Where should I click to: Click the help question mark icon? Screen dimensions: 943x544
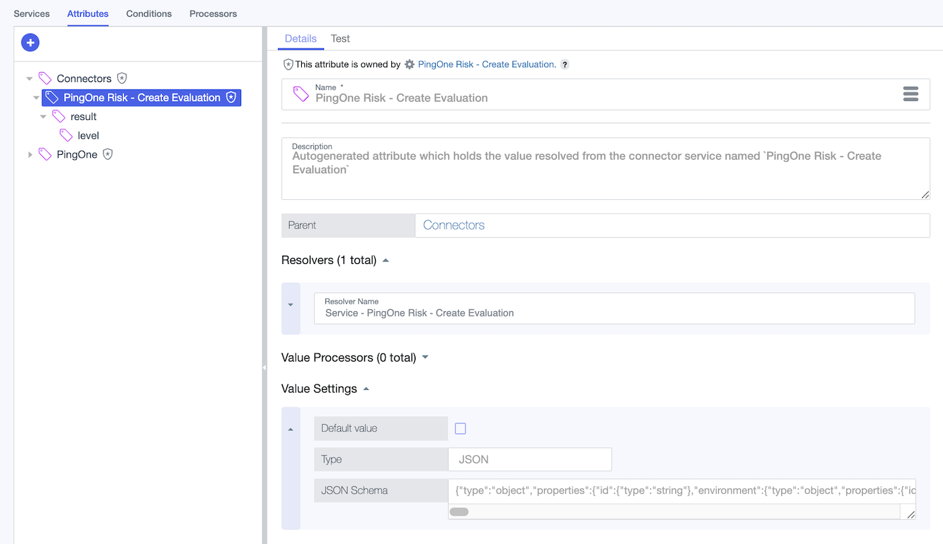565,65
